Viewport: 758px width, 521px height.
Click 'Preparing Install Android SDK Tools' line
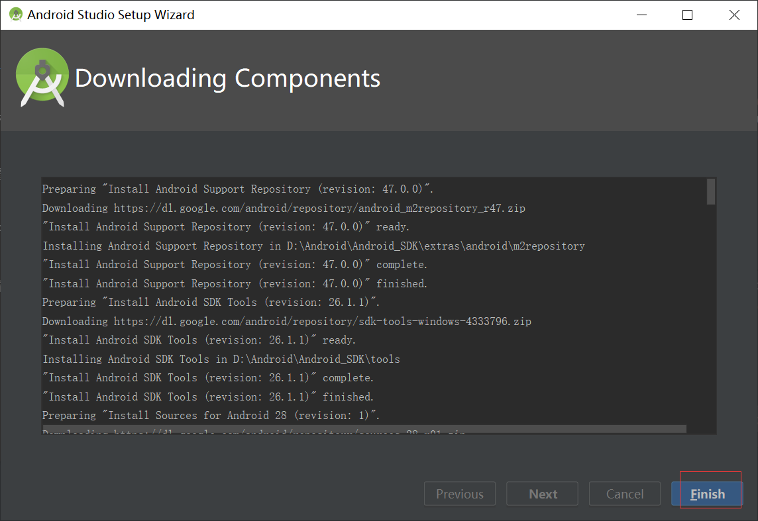[211, 302]
